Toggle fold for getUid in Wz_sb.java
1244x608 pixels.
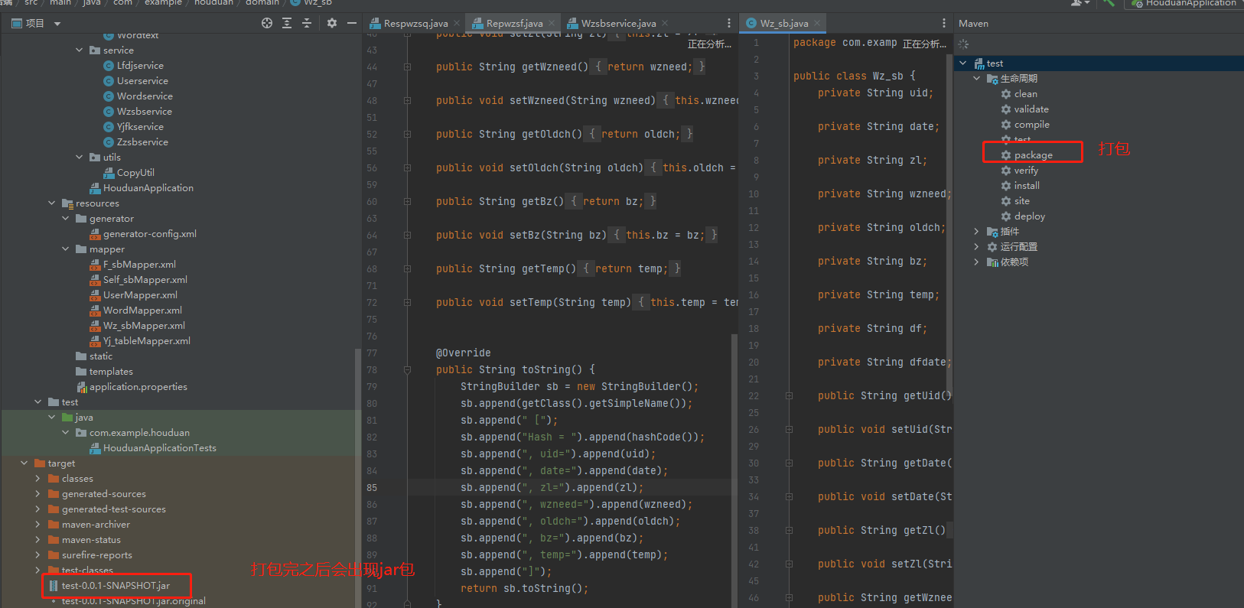pos(789,396)
